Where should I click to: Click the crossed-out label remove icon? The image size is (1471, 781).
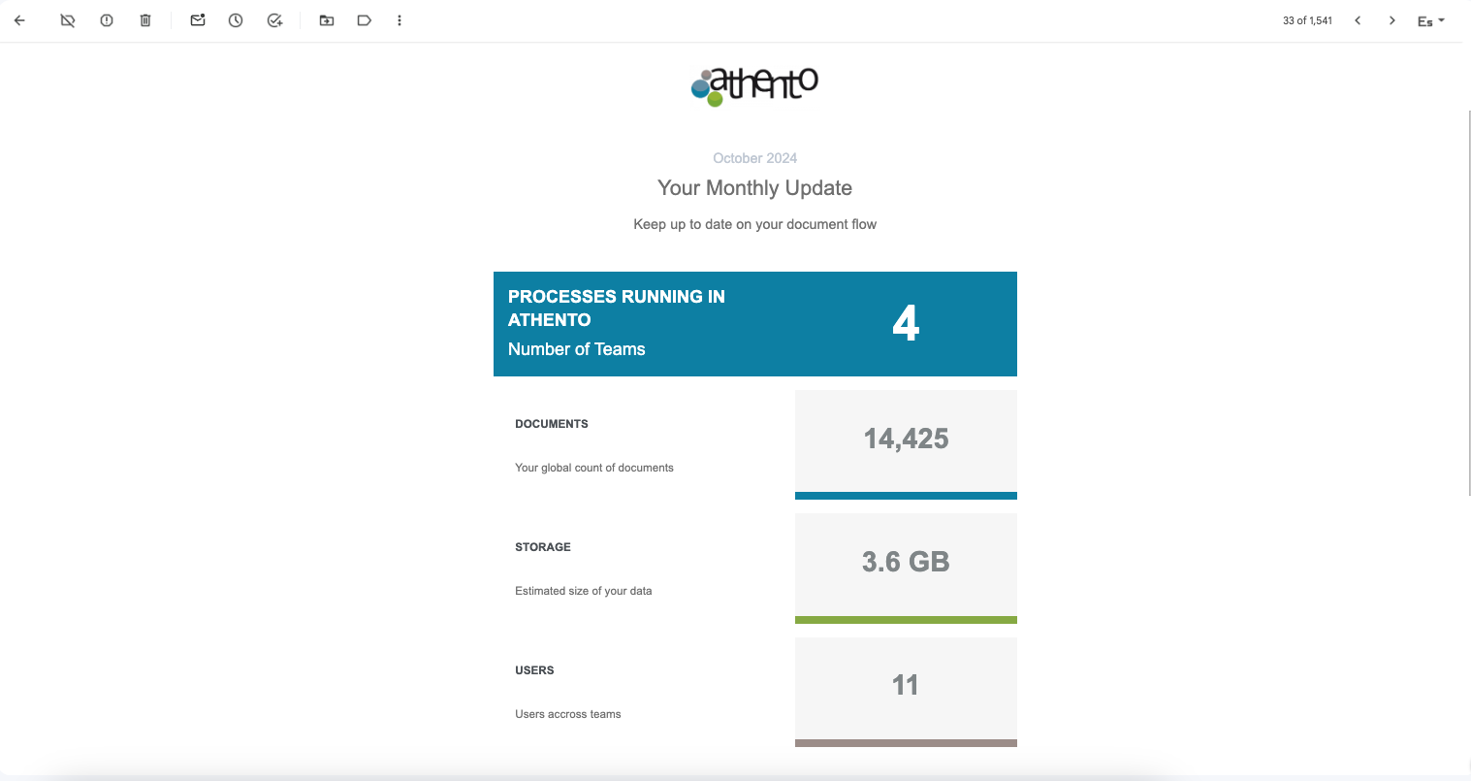[x=68, y=20]
